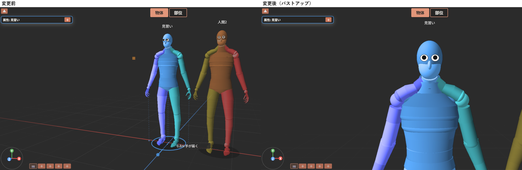Click the 0.8m 手が届く distance label
Viewport: 522px width, 170px height.
(187, 146)
